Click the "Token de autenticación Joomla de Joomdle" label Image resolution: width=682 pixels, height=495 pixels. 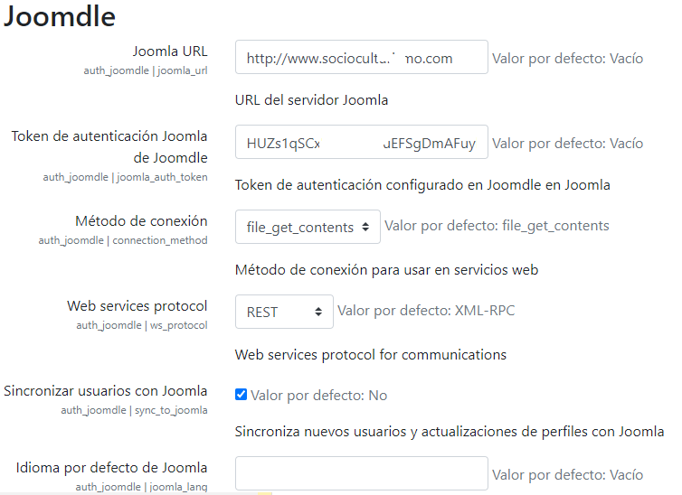(109, 146)
